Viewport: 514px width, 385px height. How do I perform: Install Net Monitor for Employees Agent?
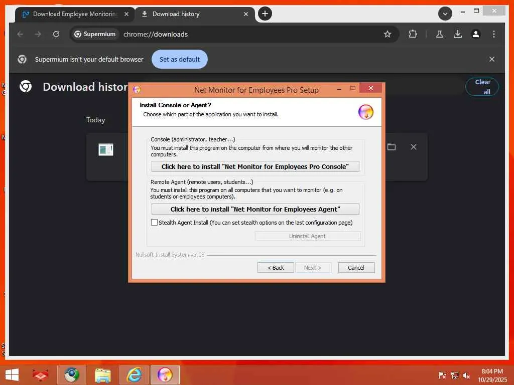click(255, 209)
